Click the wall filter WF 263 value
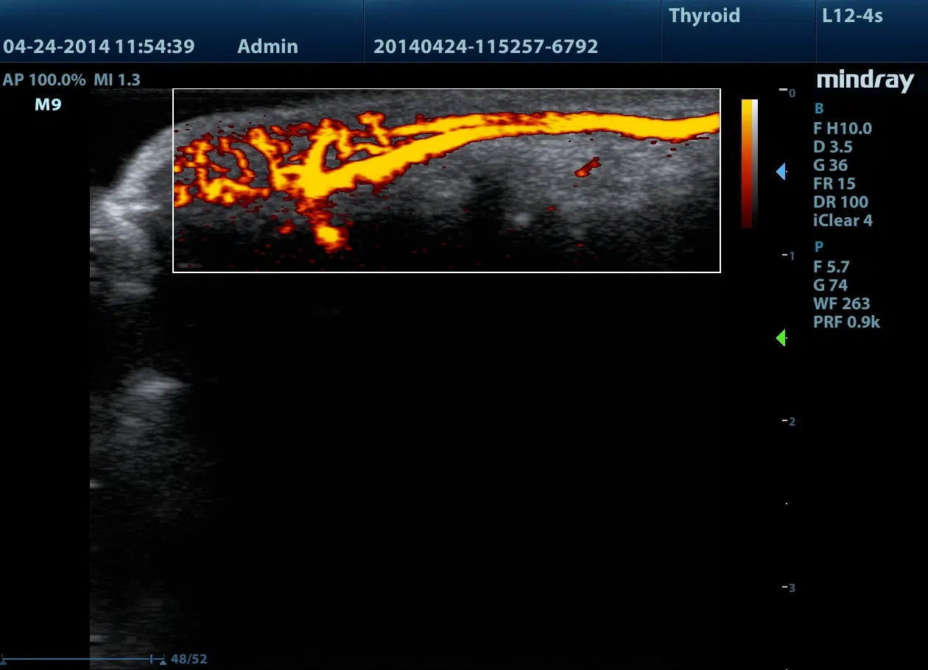This screenshot has height=670, width=928. (x=841, y=303)
